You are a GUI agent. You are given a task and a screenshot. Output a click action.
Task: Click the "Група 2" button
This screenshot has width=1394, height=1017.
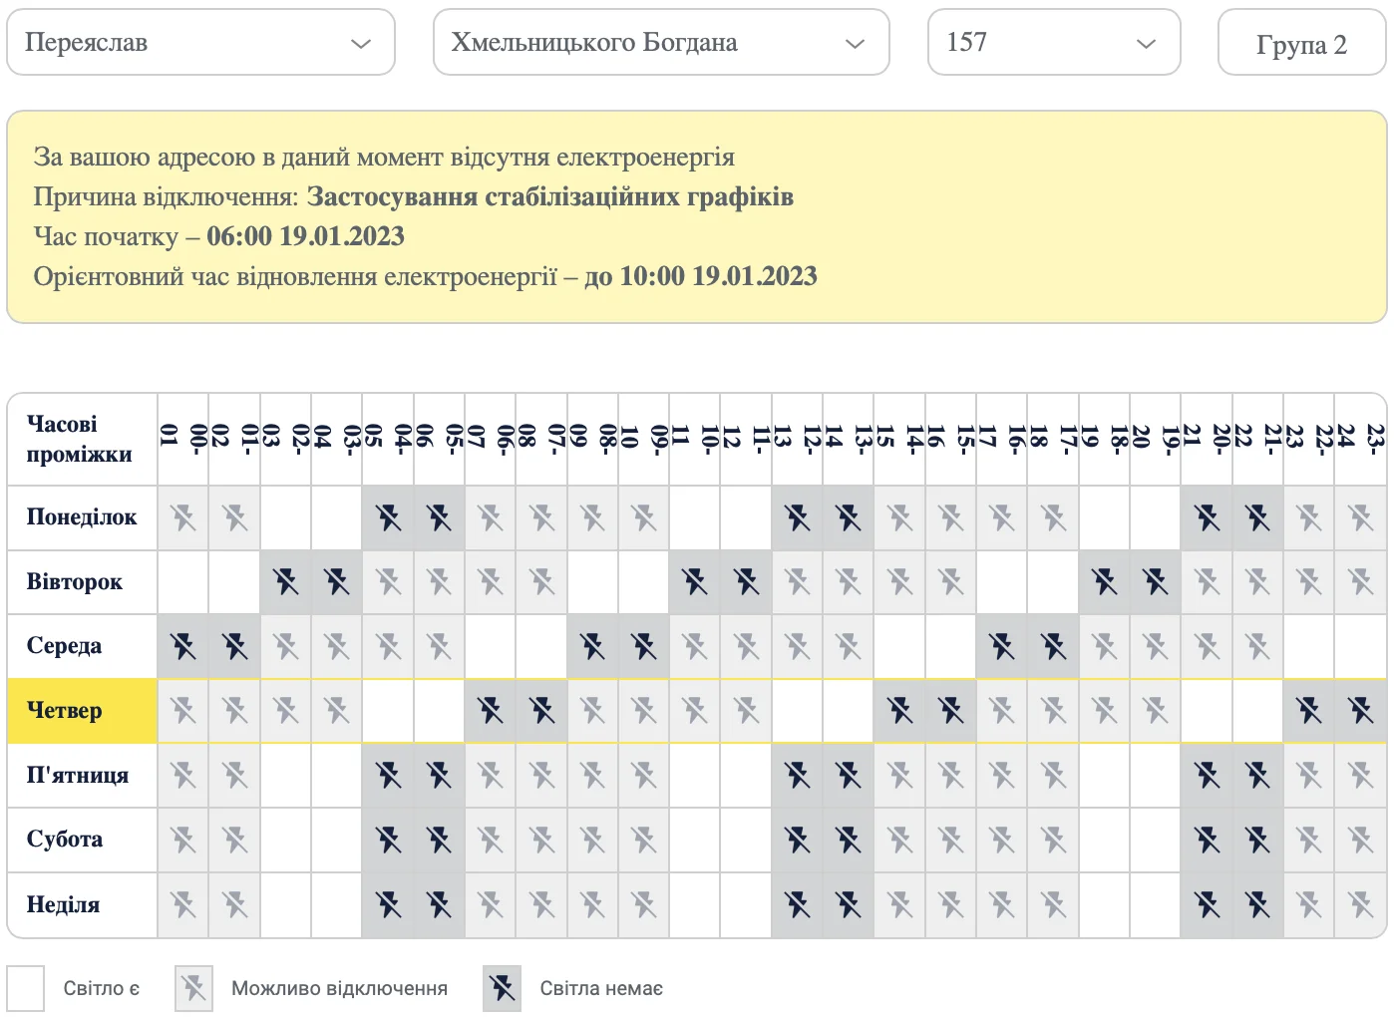click(1301, 43)
